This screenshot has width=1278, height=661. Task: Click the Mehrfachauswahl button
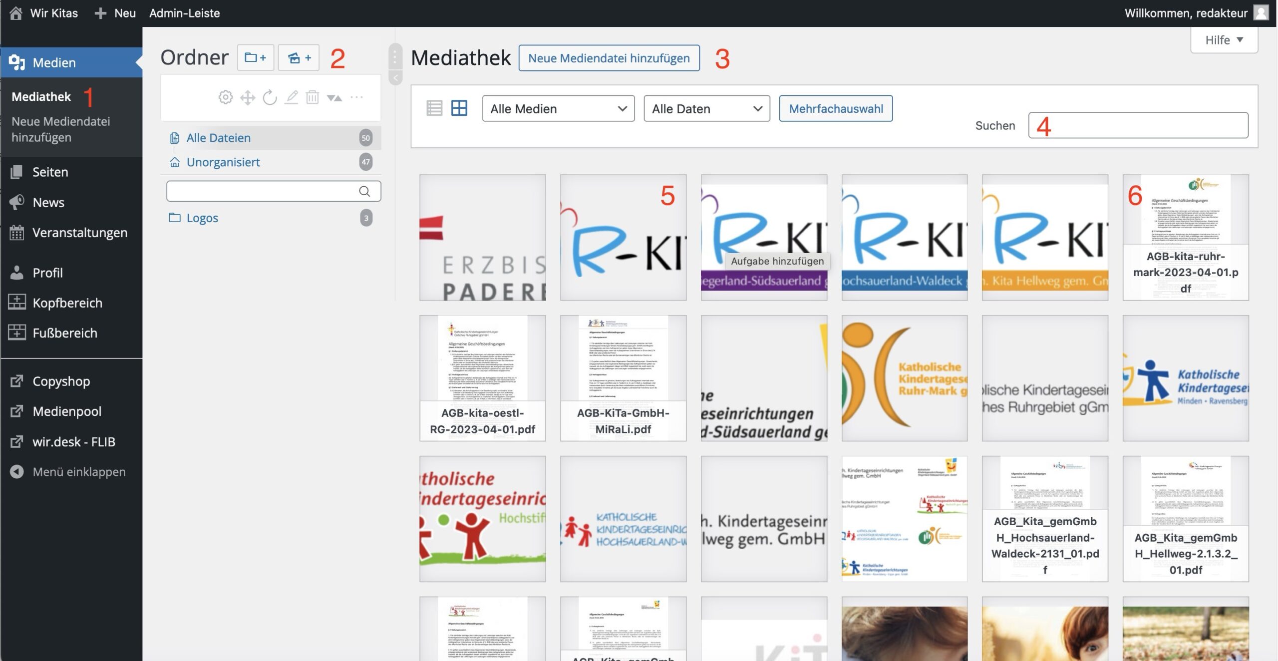click(x=836, y=109)
